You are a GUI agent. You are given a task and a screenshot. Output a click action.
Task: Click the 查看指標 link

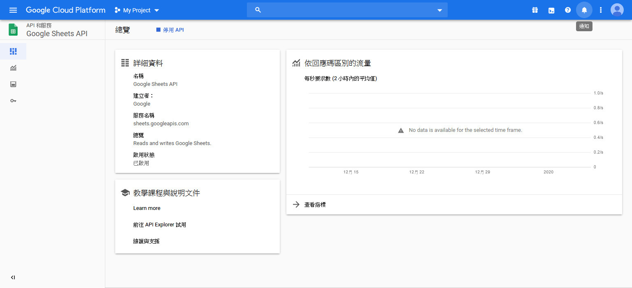tap(315, 205)
